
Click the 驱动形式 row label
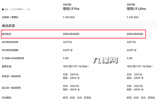(x=7, y=34)
